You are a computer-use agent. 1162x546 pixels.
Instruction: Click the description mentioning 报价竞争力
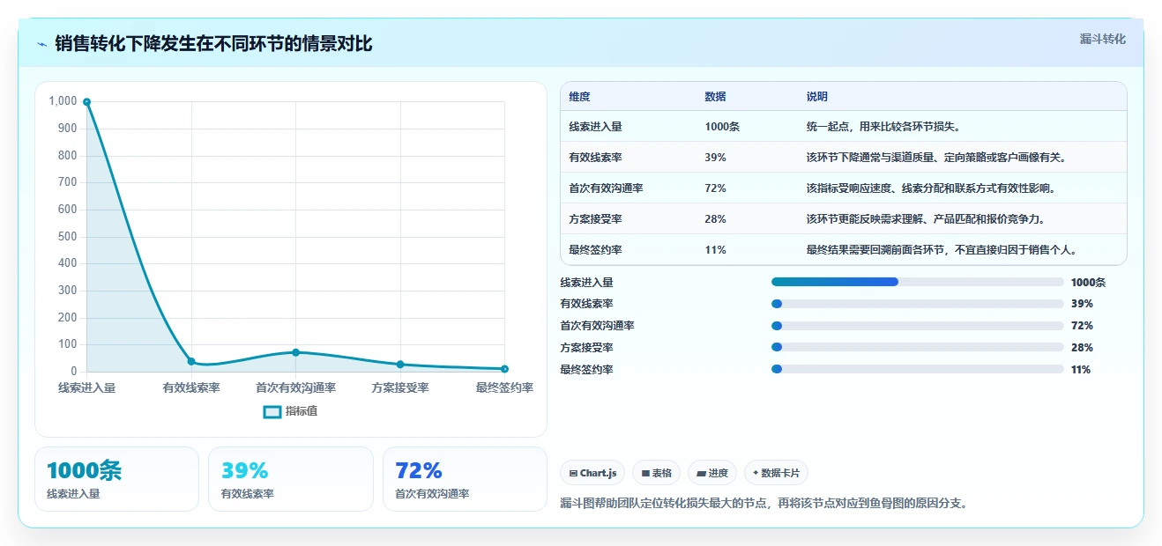coord(926,219)
